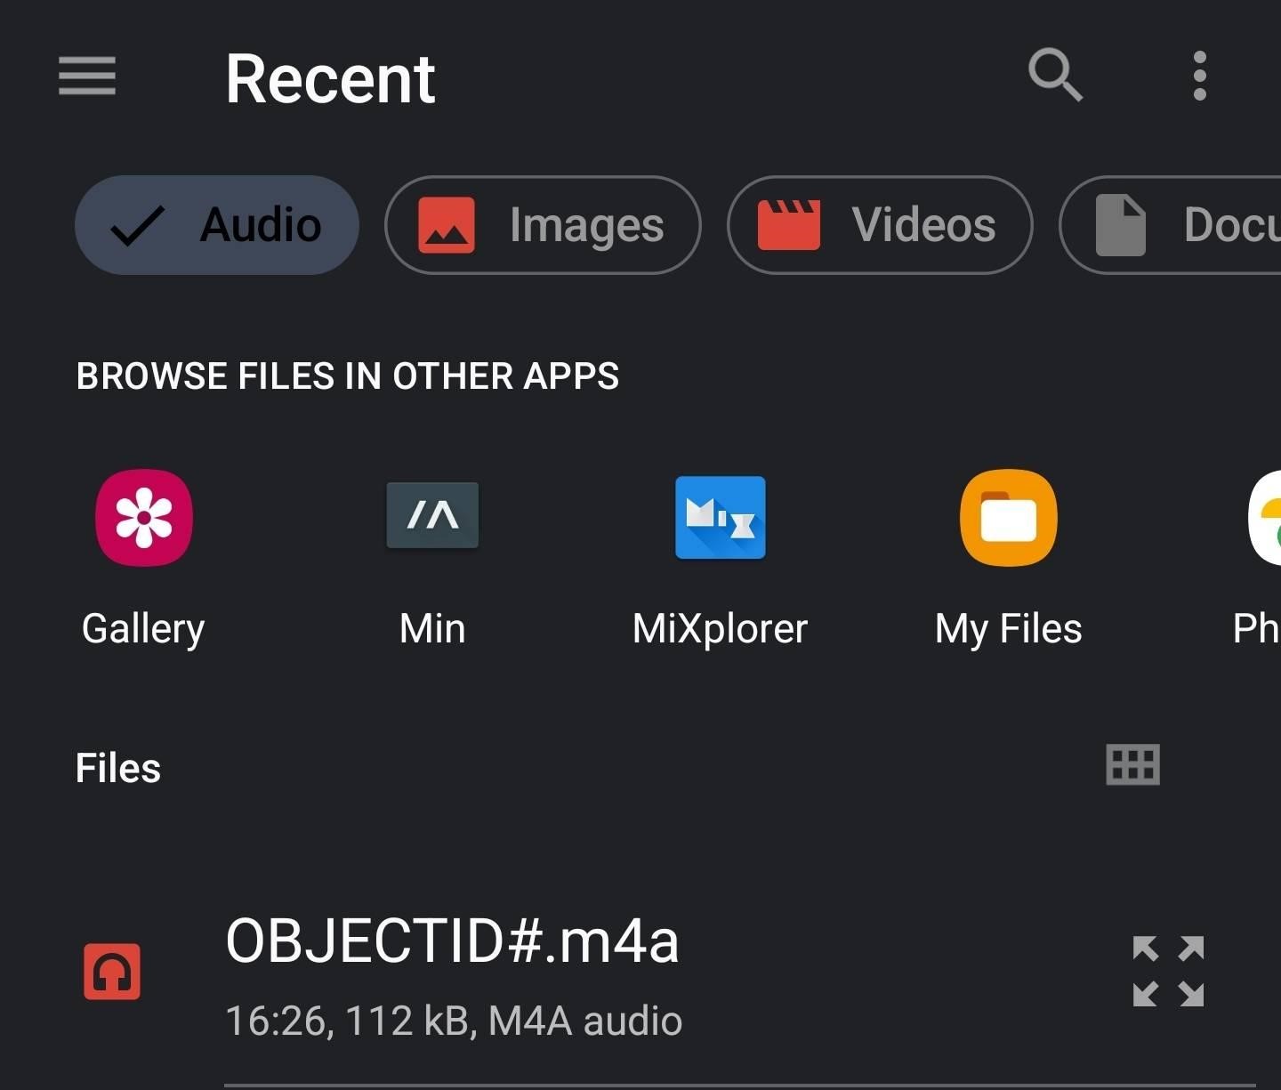Open the partially visible Photos app

tap(1264, 518)
